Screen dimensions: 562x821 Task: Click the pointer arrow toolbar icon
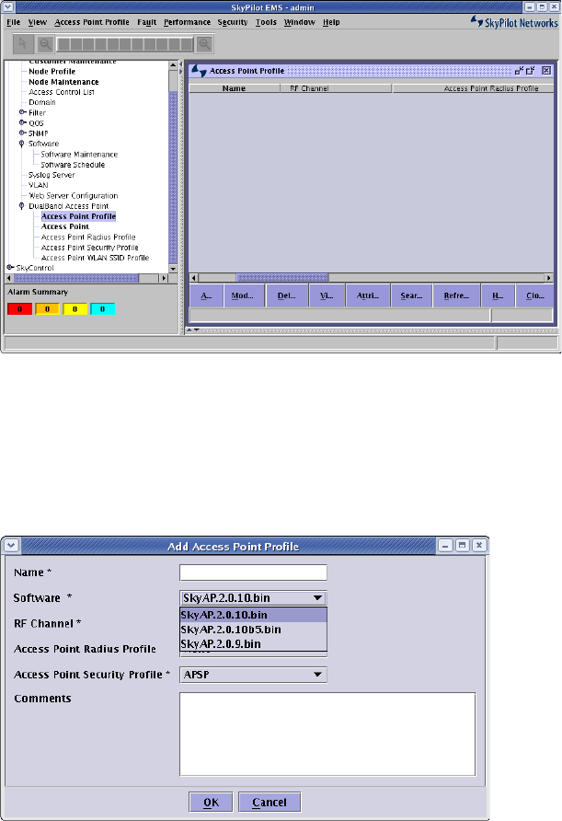pyautogui.click(x=22, y=44)
